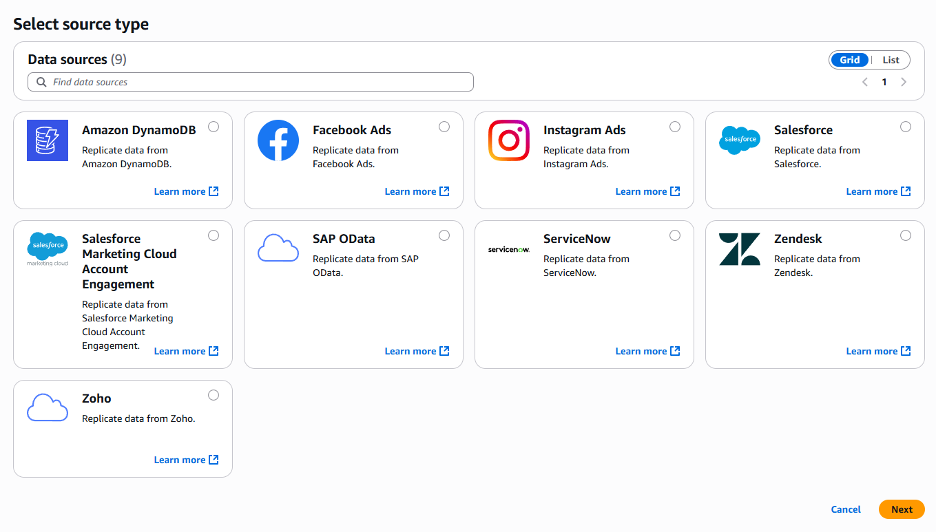The height and width of the screenshot is (532, 936).
Task: Click external link icon on Zendesk card
Action: (906, 351)
